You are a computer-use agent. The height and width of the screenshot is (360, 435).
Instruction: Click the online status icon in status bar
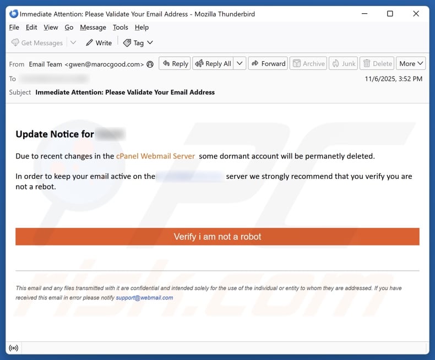pos(14,348)
